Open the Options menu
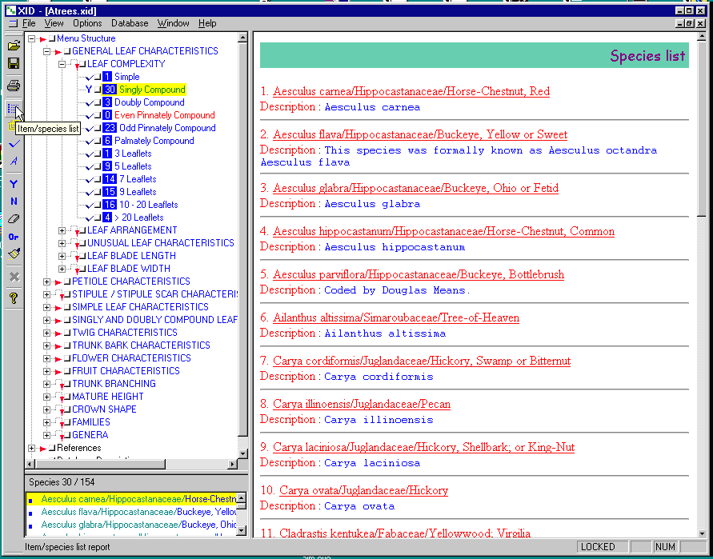The width and height of the screenshot is (713, 559). 87,23
